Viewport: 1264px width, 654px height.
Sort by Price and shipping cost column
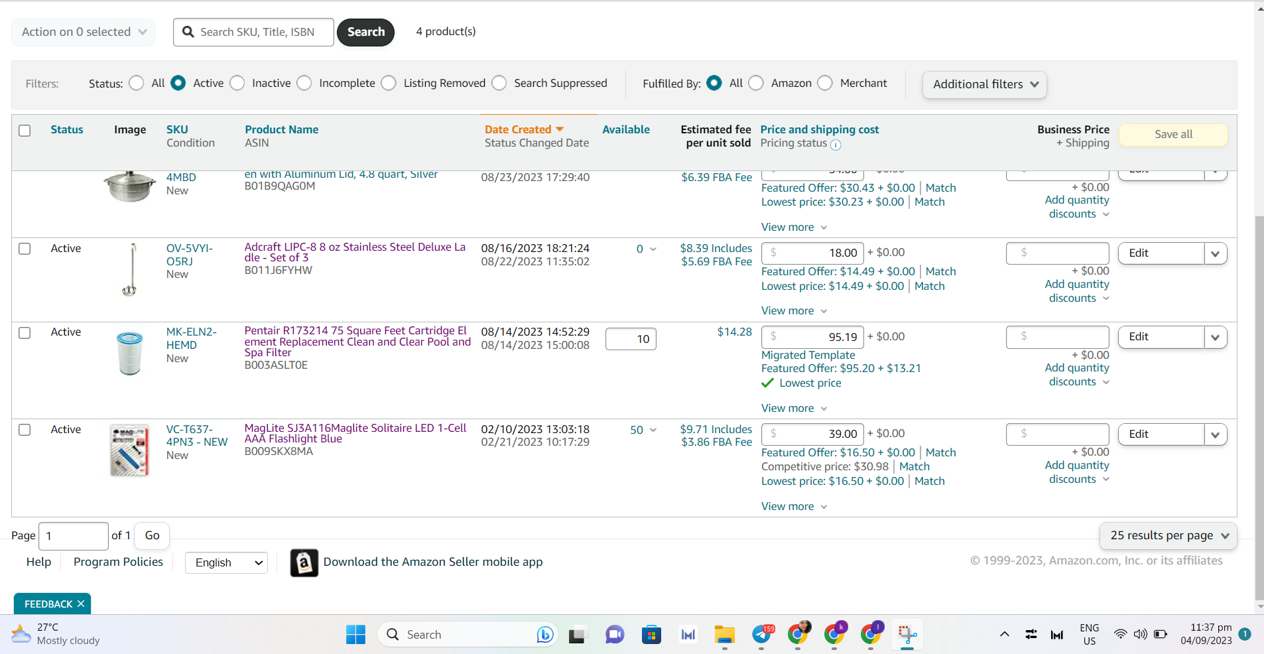coord(820,129)
